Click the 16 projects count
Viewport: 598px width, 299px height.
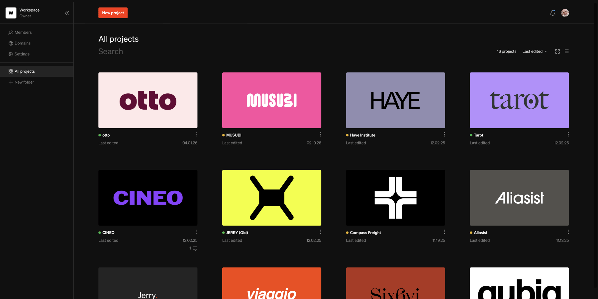(x=507, y=51)
